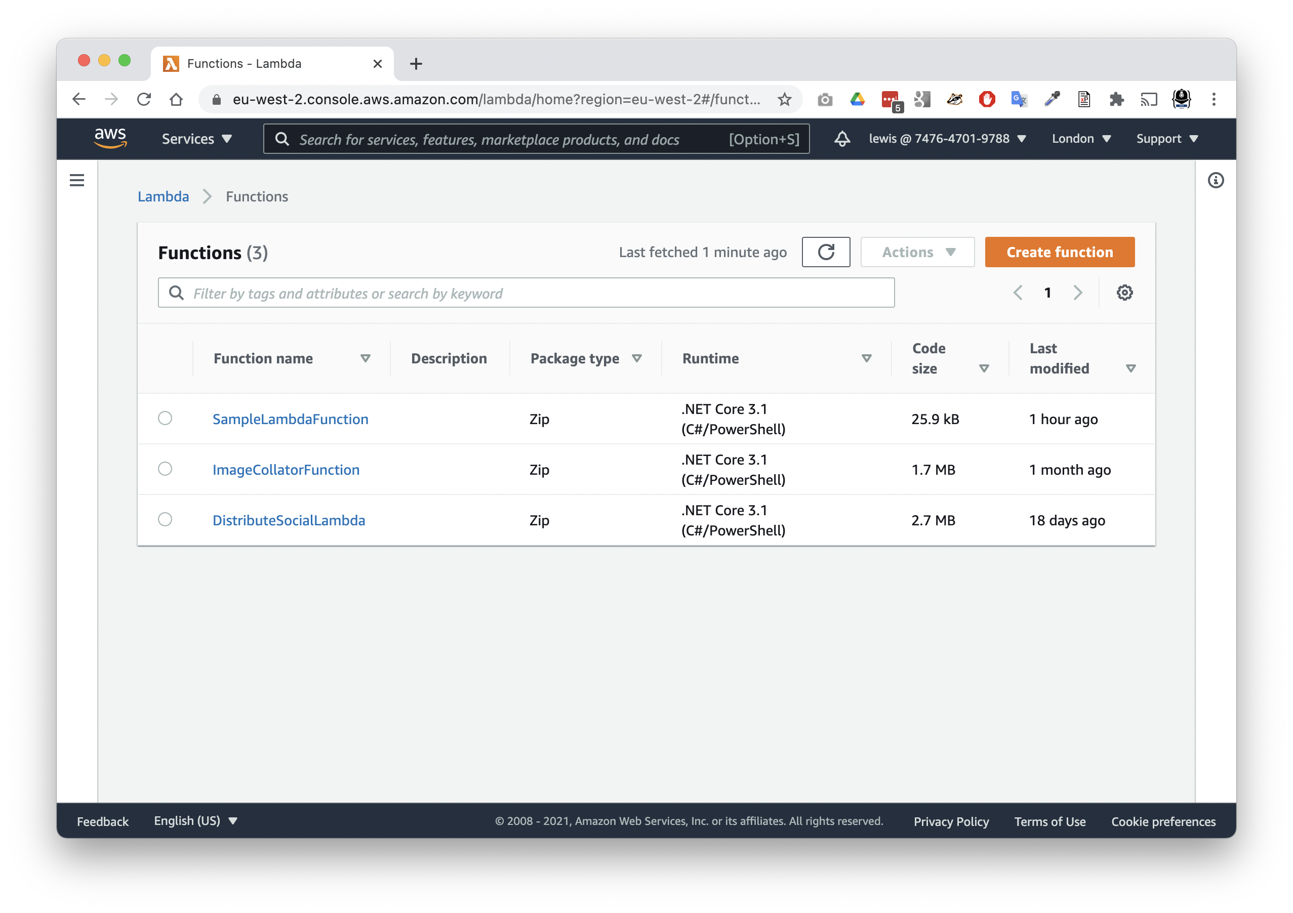The width and height of the screenshot is (1293, 913).
Task: Click the cast media icon
Action: [x=1149, y=100]
